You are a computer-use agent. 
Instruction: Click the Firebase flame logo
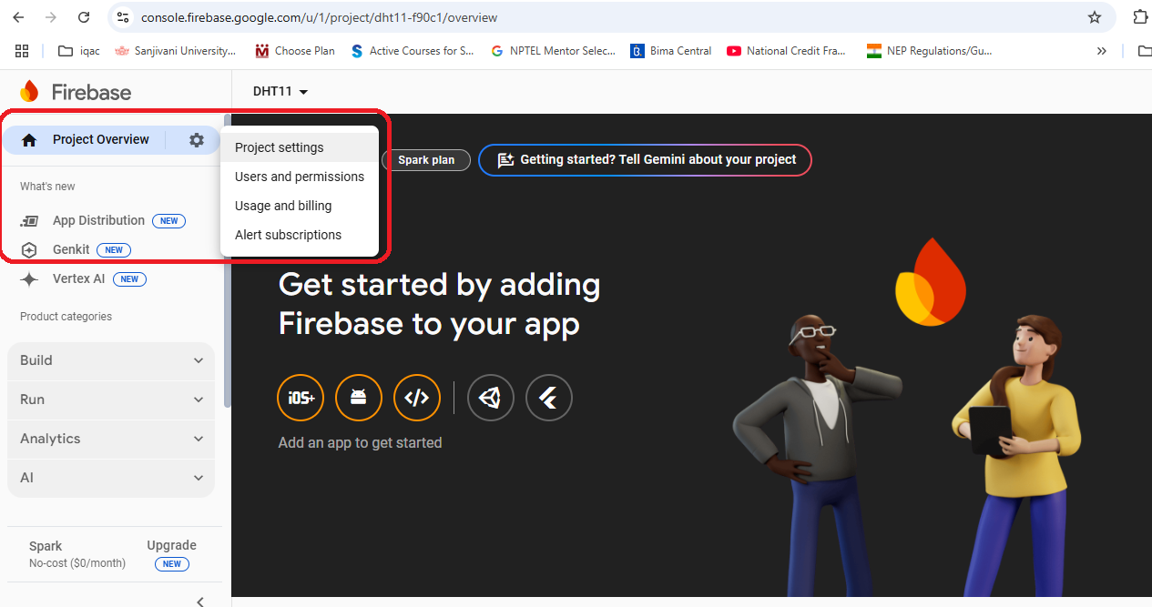coord(29,91)
